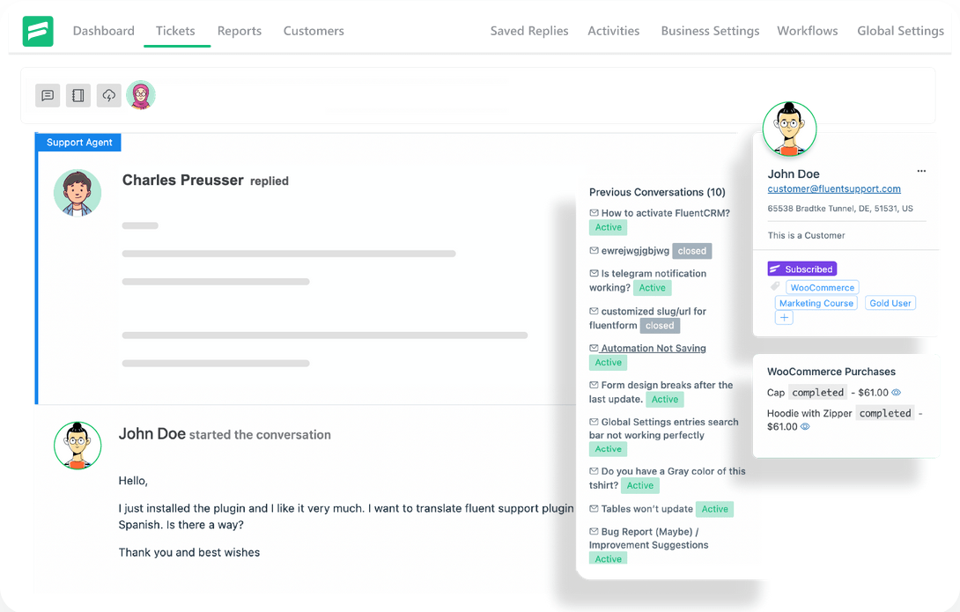The image size is (960, 612).
Task: Open the chat message toolbar icon
Action: click(x=48, y=95)
